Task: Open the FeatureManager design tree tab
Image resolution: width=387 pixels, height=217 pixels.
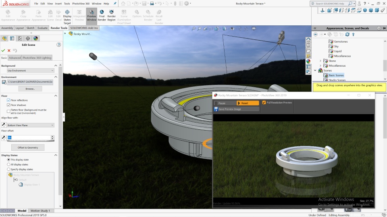Action: pos(4,39)
